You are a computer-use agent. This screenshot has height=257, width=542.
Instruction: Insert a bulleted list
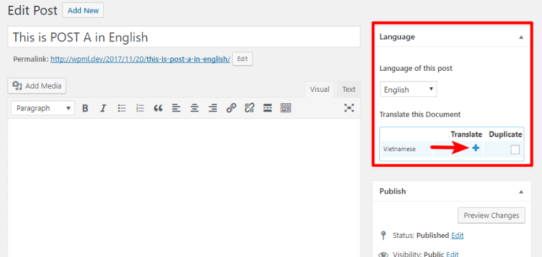122,108
